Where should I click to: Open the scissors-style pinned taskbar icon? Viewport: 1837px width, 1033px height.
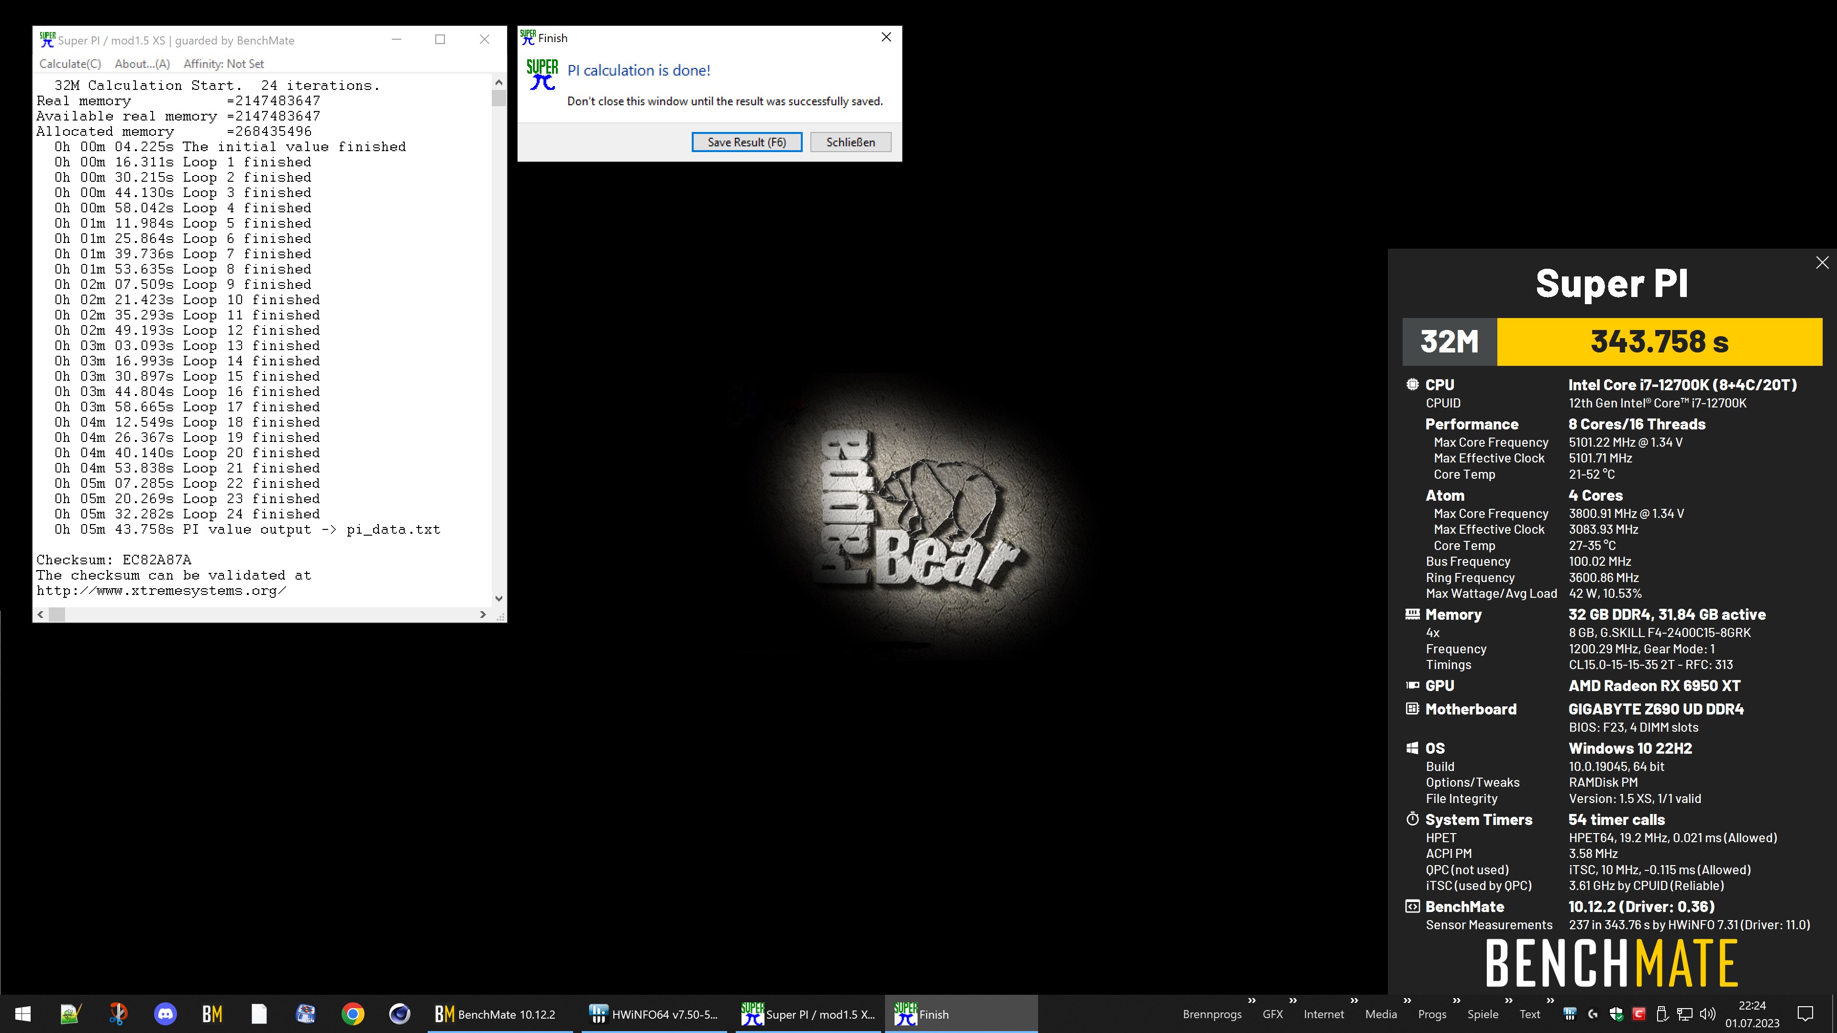point(118,1014)
